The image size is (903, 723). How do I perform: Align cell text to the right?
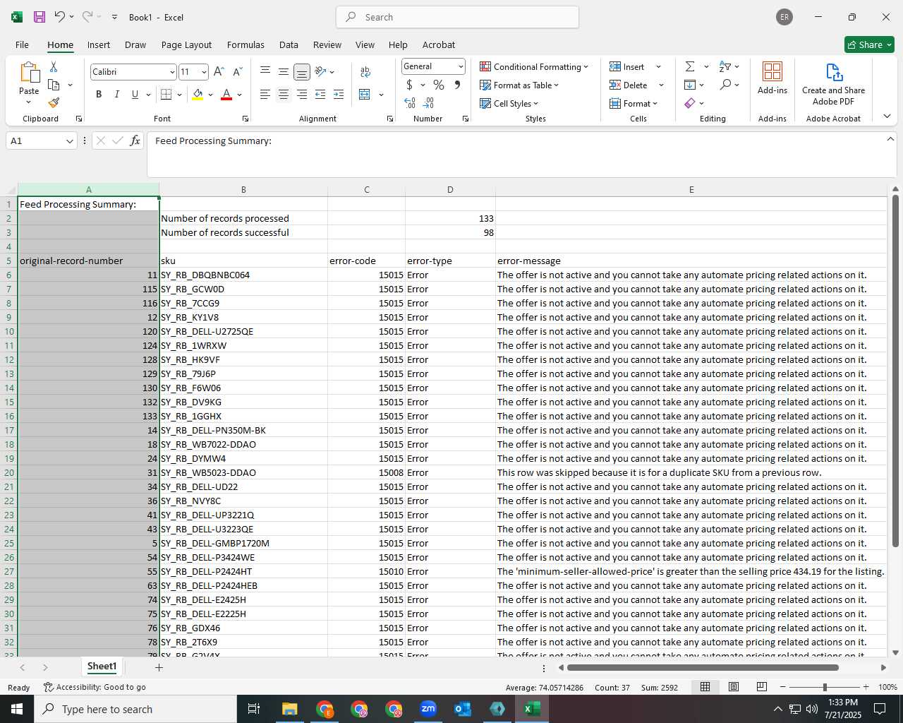tap(302, 95)
